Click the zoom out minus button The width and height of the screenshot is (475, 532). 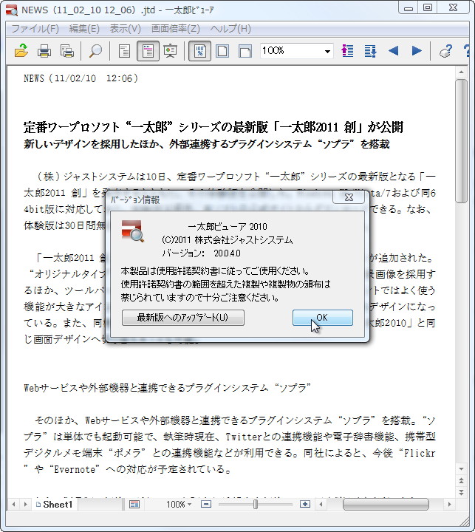[x=206, y=505]
